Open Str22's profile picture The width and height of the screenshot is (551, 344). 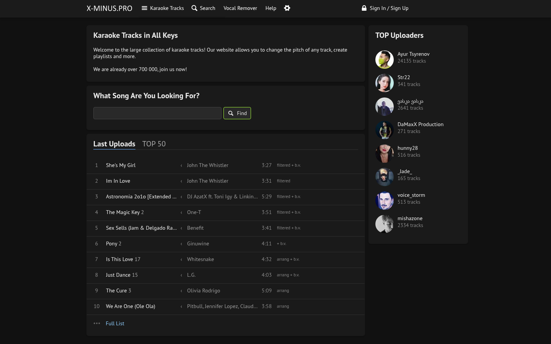[x=385, y=83]
